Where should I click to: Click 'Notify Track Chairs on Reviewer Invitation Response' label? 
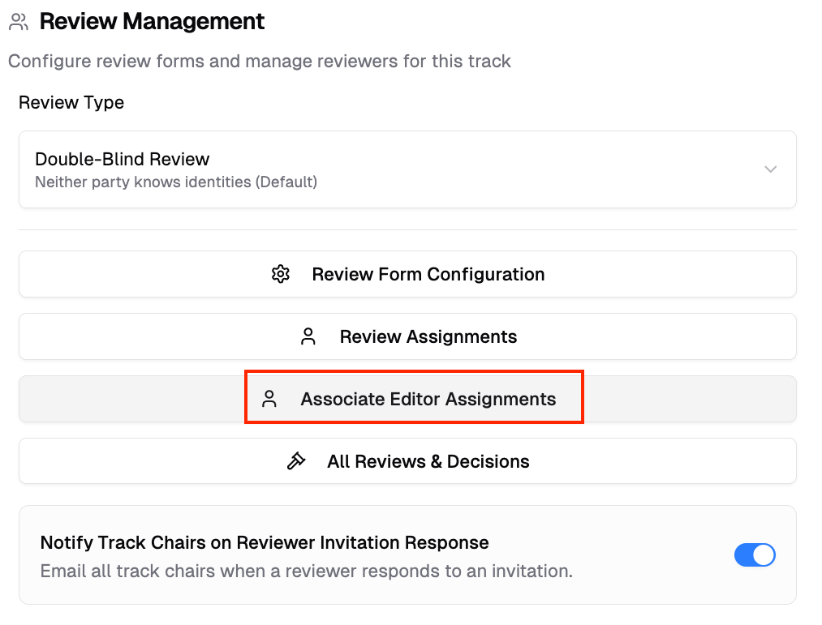(265, 542)
